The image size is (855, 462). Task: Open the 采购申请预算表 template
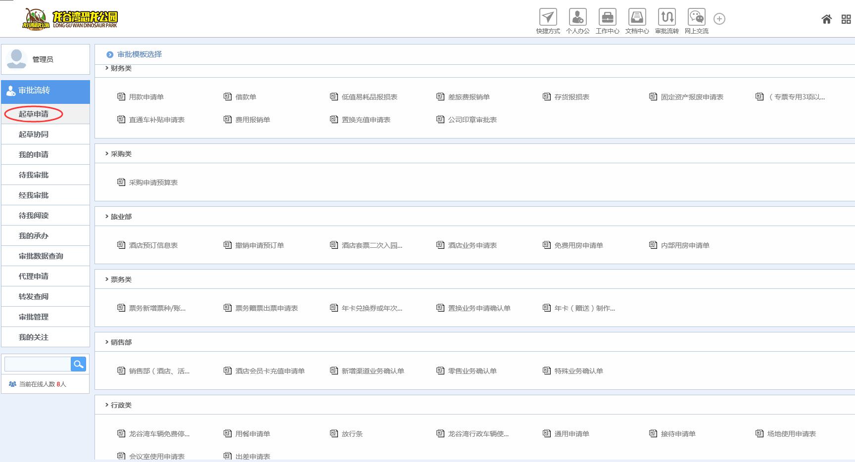tap(153, 183)
